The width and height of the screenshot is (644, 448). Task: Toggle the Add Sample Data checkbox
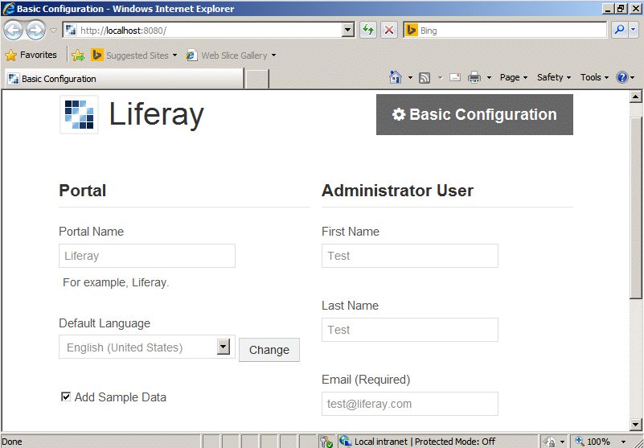coord(66,397)
